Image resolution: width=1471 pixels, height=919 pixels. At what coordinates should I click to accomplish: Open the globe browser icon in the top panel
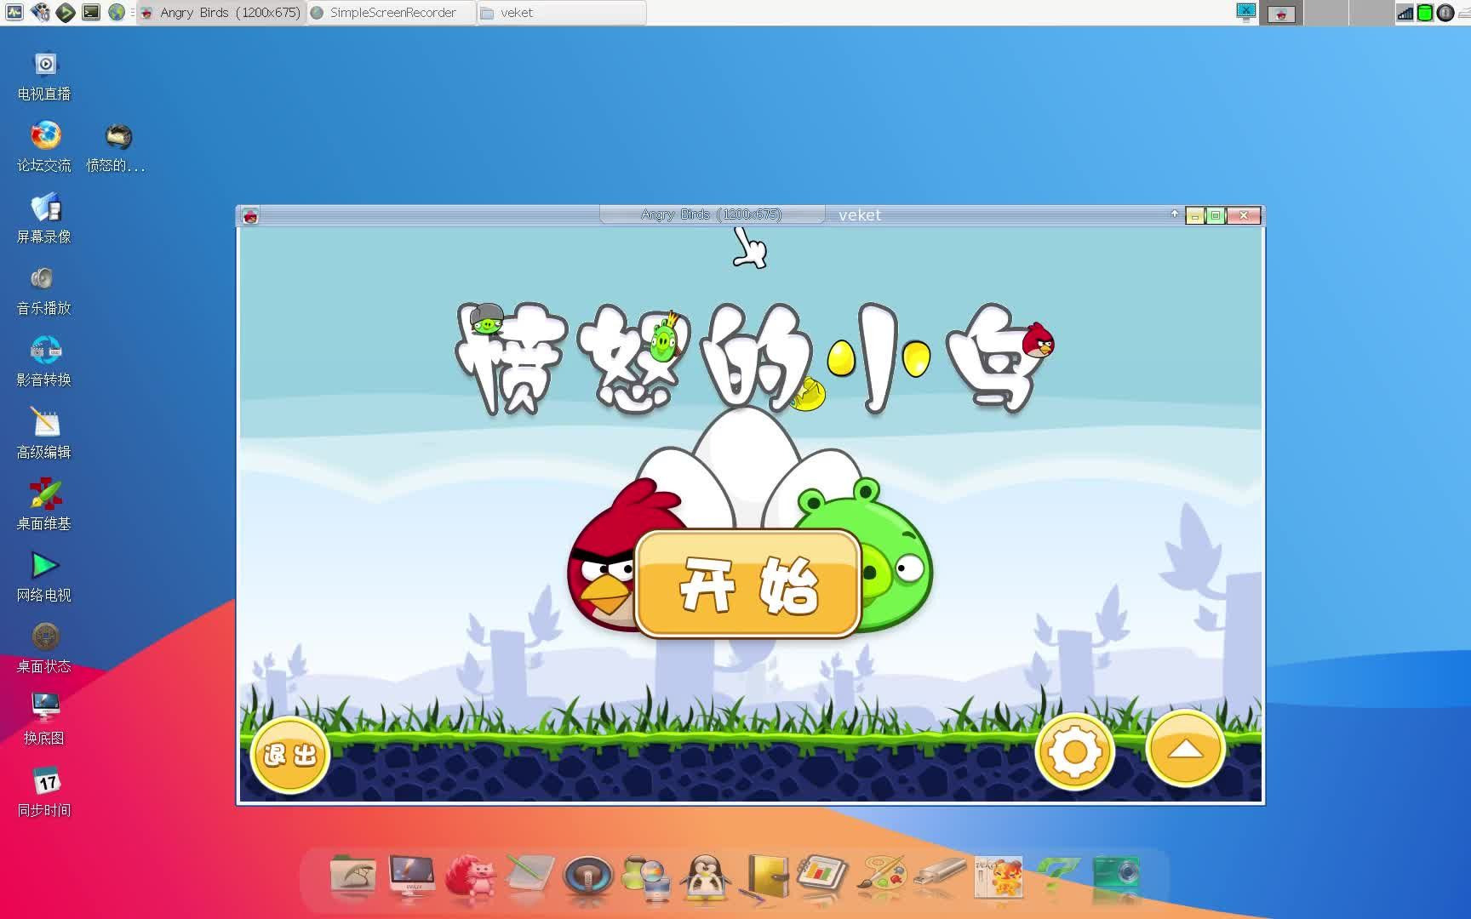(117, 12)
